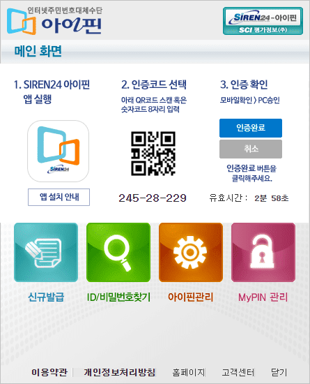310x384 pixels.
Task: Click the '모바일확인 > PC승인' text
Action: (249, 100)
